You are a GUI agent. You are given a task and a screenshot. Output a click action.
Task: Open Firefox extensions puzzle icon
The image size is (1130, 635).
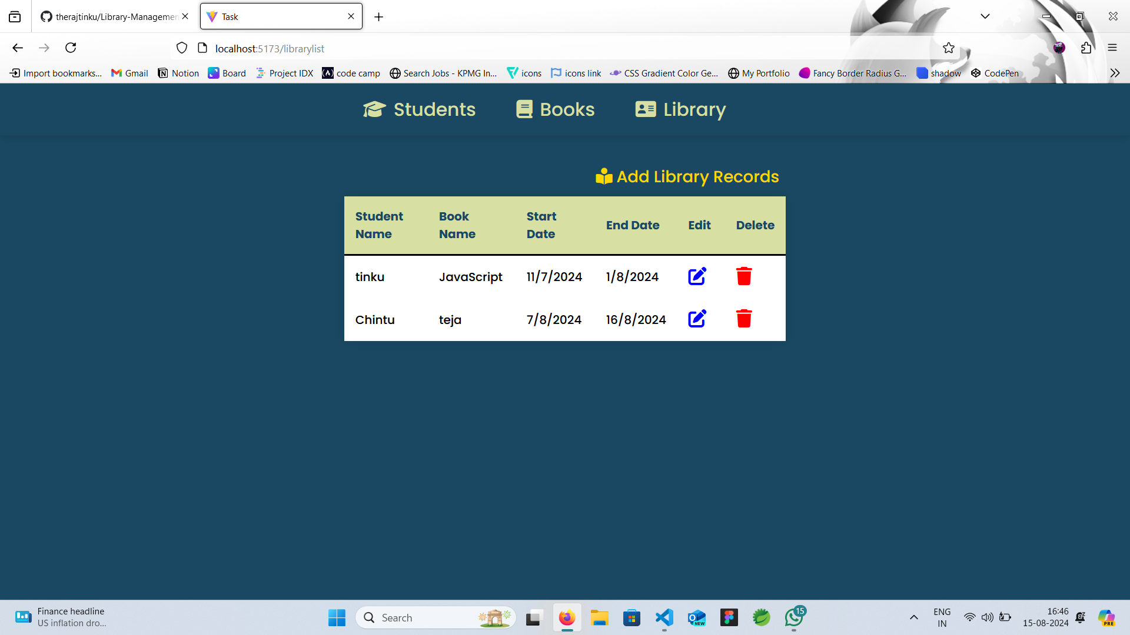coord(1086,48)
